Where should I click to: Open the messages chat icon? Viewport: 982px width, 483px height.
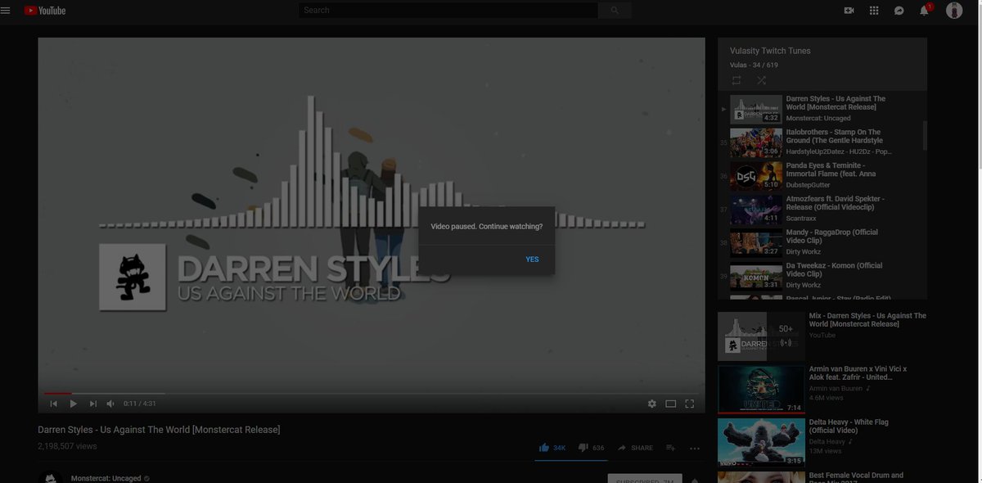pyautogui.click(x=899, y=11)
